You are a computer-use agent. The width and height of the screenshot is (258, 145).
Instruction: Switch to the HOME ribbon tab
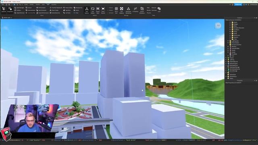[x=26, y=4]
